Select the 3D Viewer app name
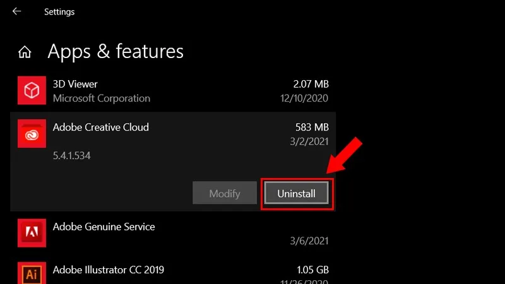Screen dimensions: 505x284 75,84
